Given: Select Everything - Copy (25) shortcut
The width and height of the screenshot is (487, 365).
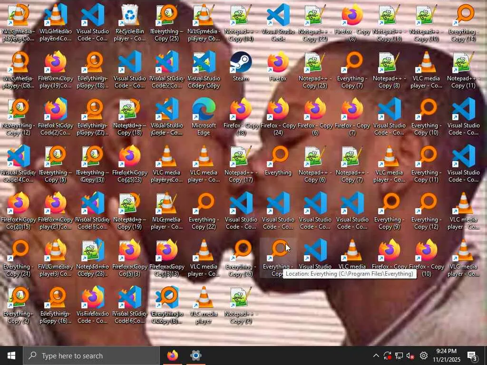Looking at the screenshot, I should pyautogui.click(x=167, y=23).
